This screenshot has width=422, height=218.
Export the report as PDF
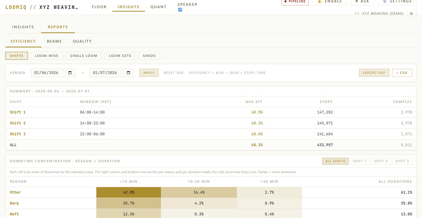point(374,73)
